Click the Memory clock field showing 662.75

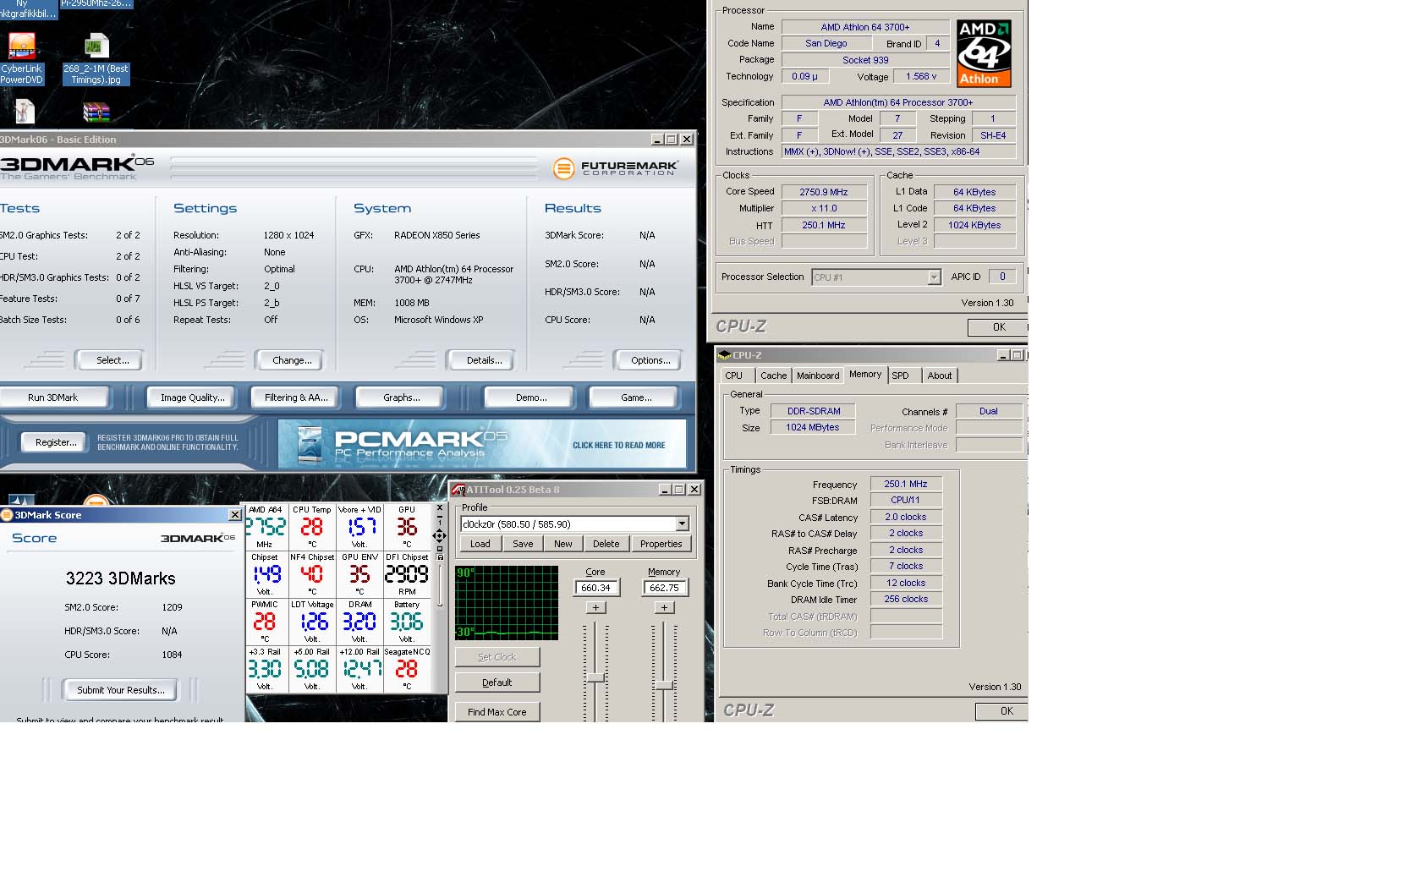click(x=664, y=588)
